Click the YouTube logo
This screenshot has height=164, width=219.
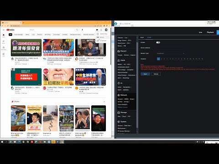10,30
